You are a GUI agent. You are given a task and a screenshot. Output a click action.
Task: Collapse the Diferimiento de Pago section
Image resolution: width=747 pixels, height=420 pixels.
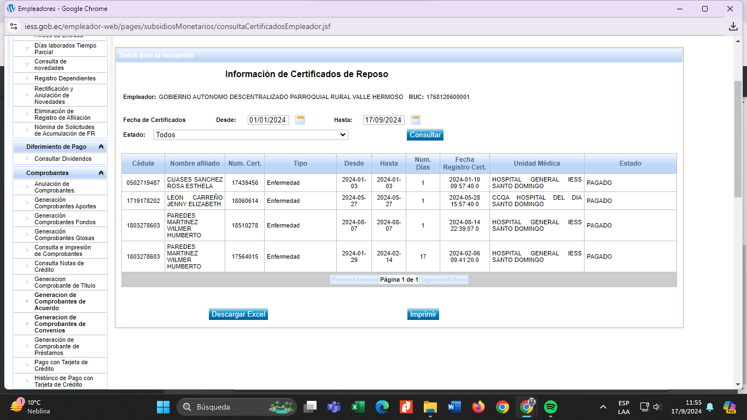(101, 147)
